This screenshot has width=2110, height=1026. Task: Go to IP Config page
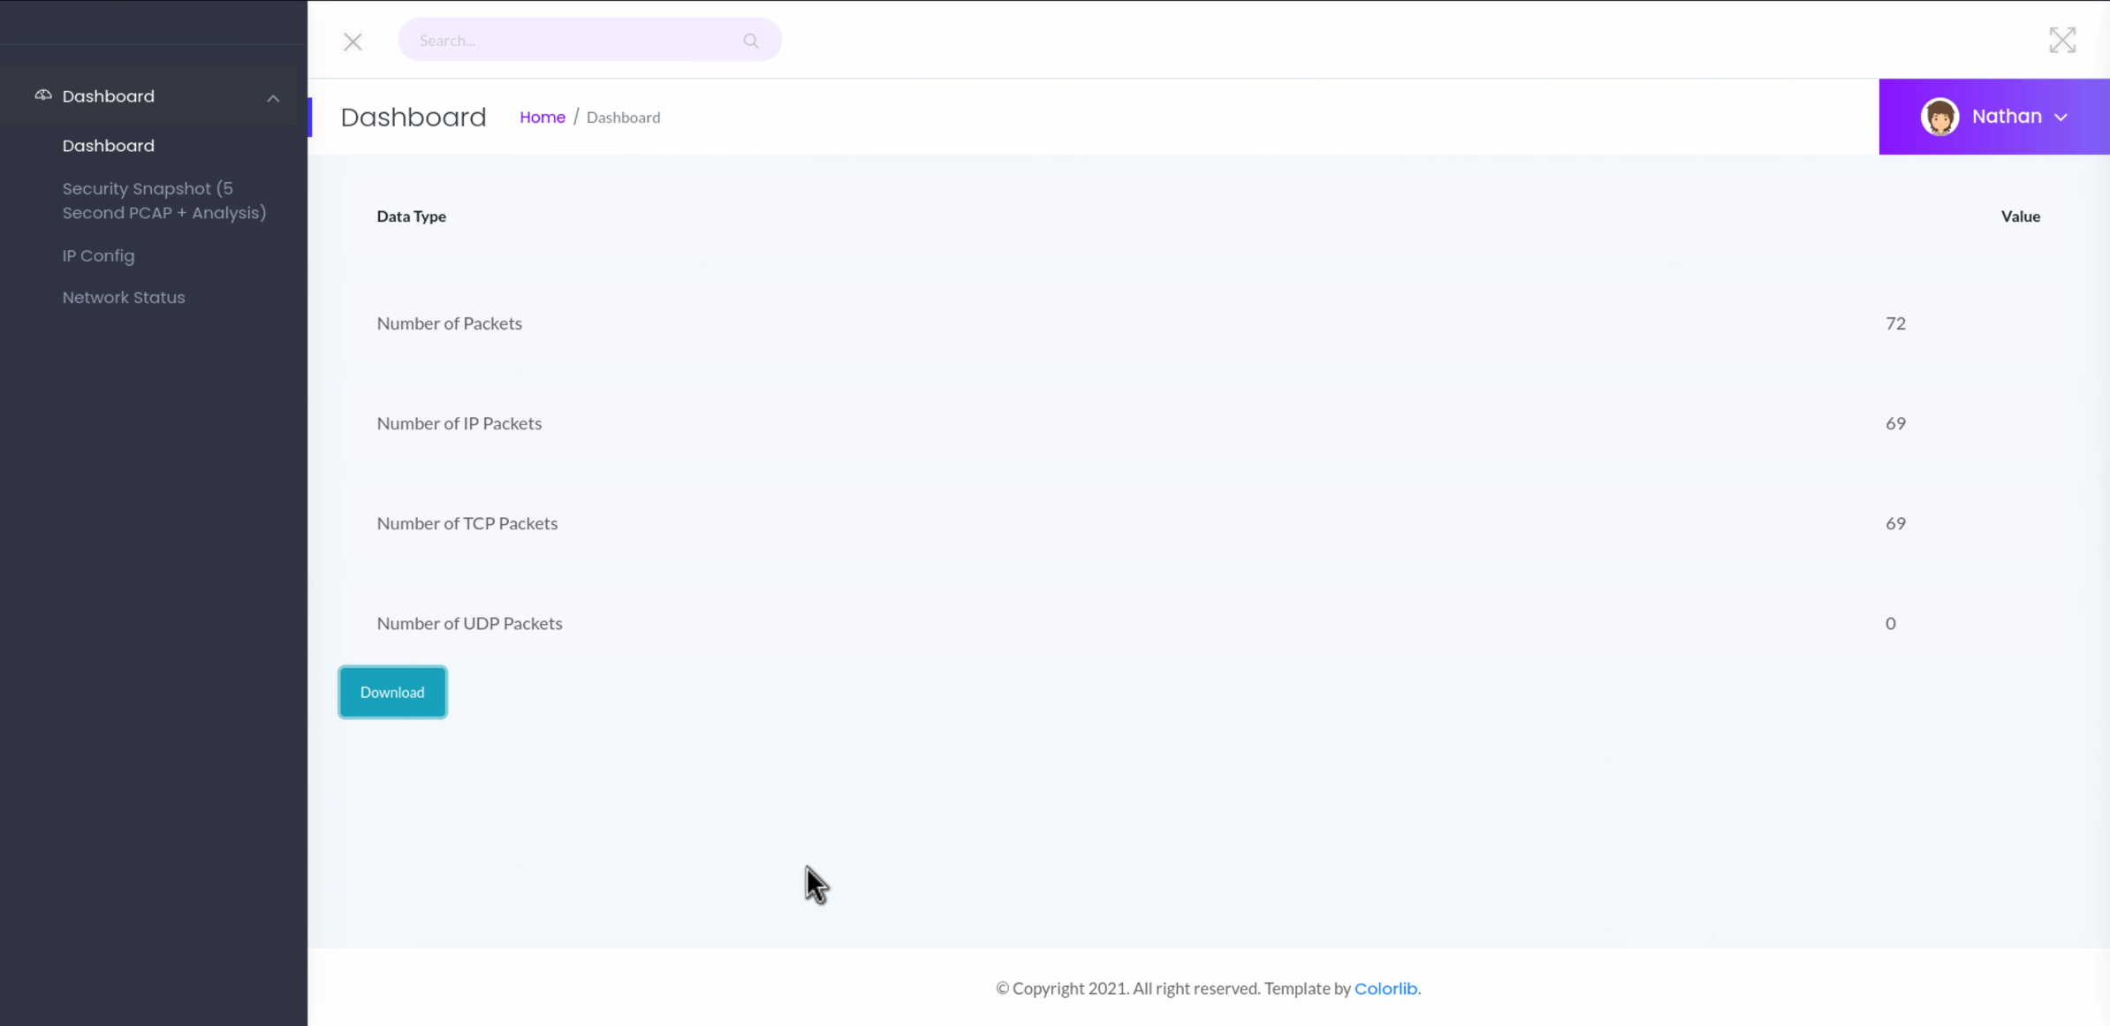point(98,256)
